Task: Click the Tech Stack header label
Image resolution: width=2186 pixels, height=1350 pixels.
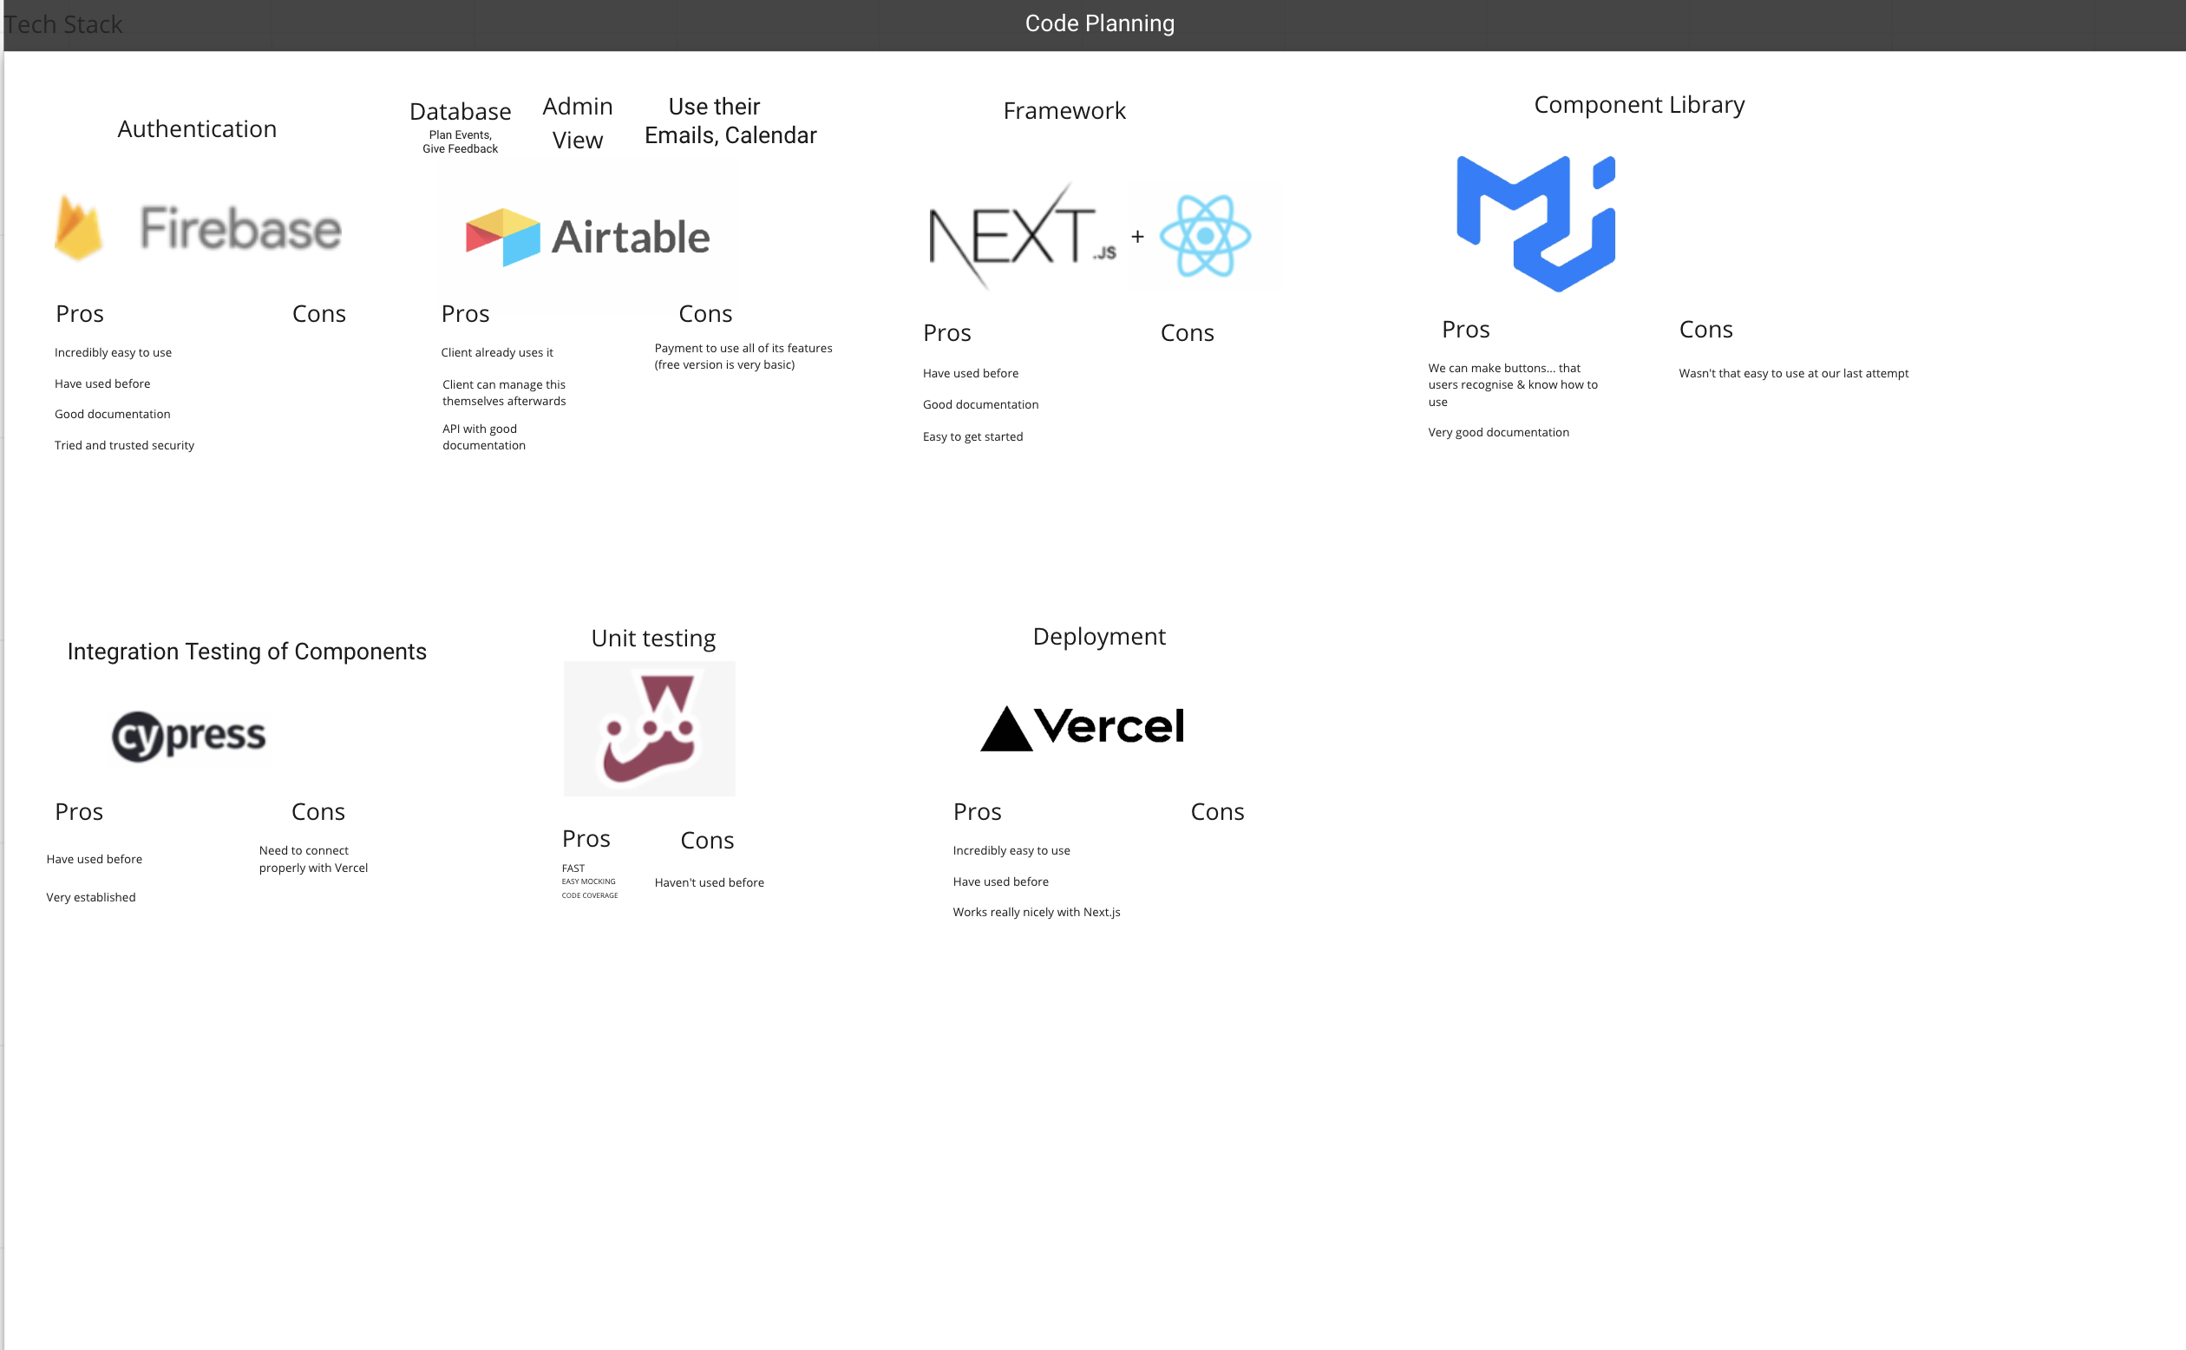Action: (62, 24)
